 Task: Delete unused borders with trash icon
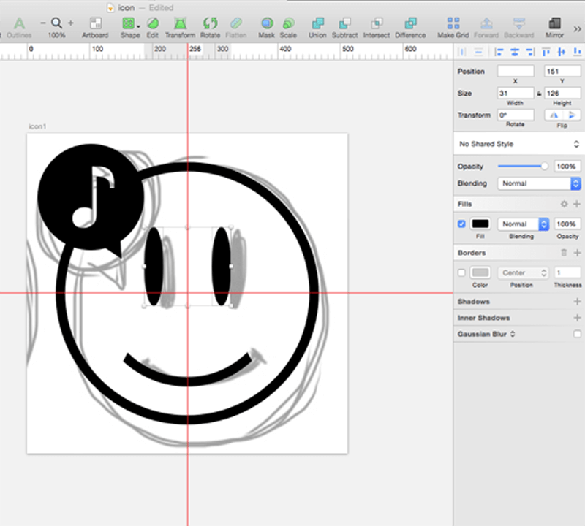pyautogui.click(x=564, y=253)
